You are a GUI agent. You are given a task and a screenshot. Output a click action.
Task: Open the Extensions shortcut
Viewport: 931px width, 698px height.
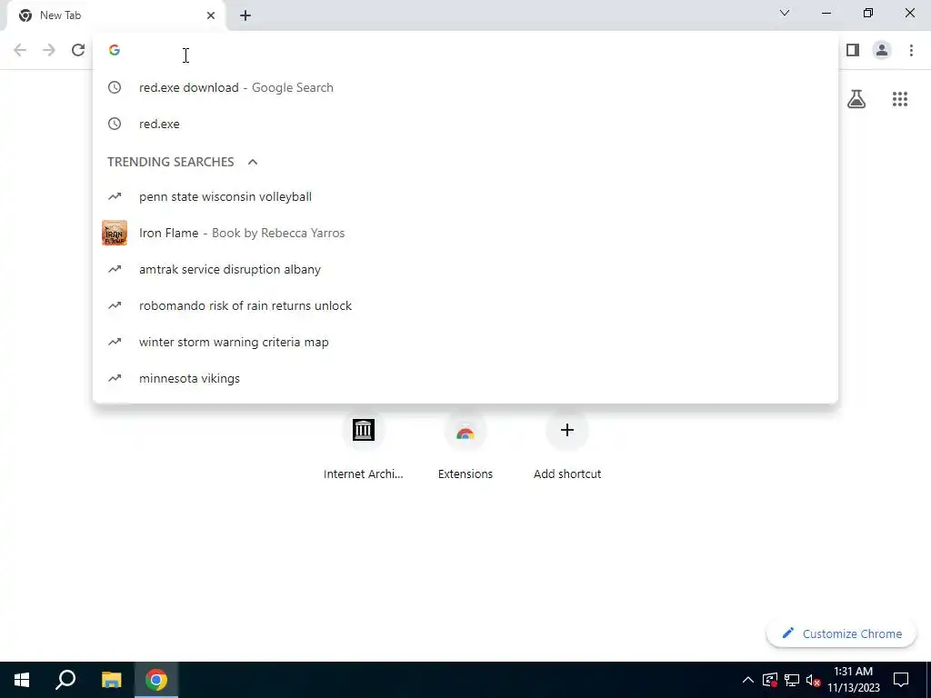[x=465, y=446]
